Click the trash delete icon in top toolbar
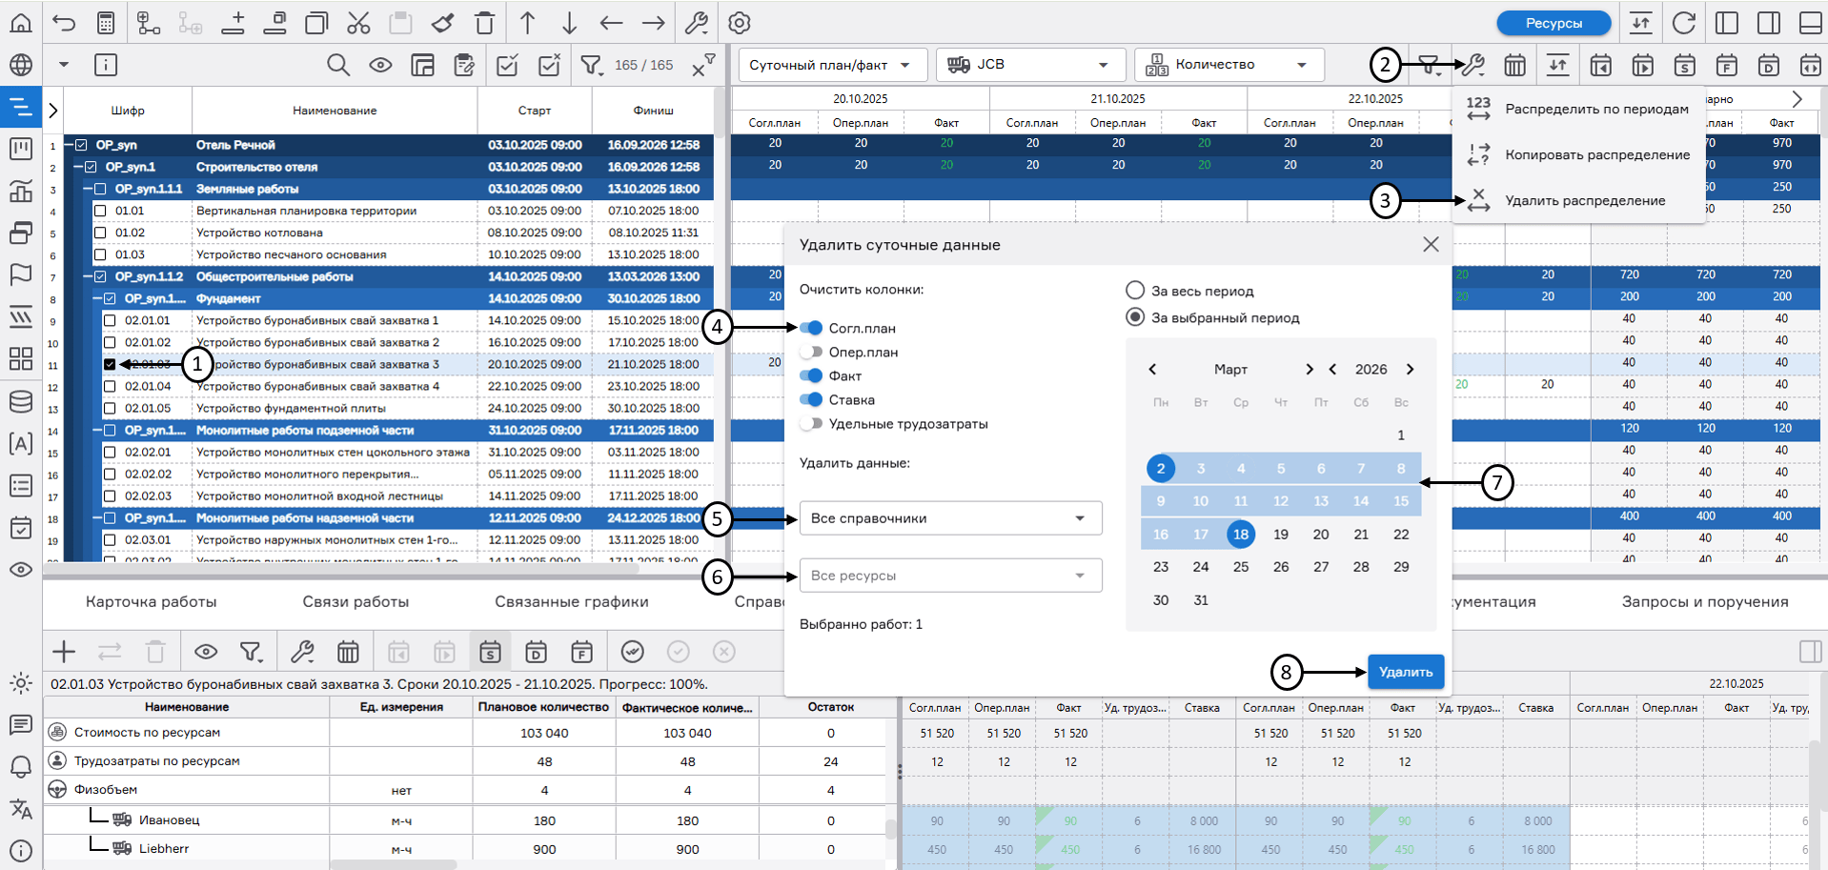Image resolution: width=1828 pixels, height=870 pixels. tap(485, 23)
